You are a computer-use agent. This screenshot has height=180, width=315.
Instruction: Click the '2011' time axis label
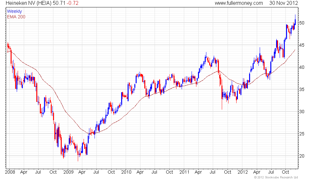click(x=184, y=172)
